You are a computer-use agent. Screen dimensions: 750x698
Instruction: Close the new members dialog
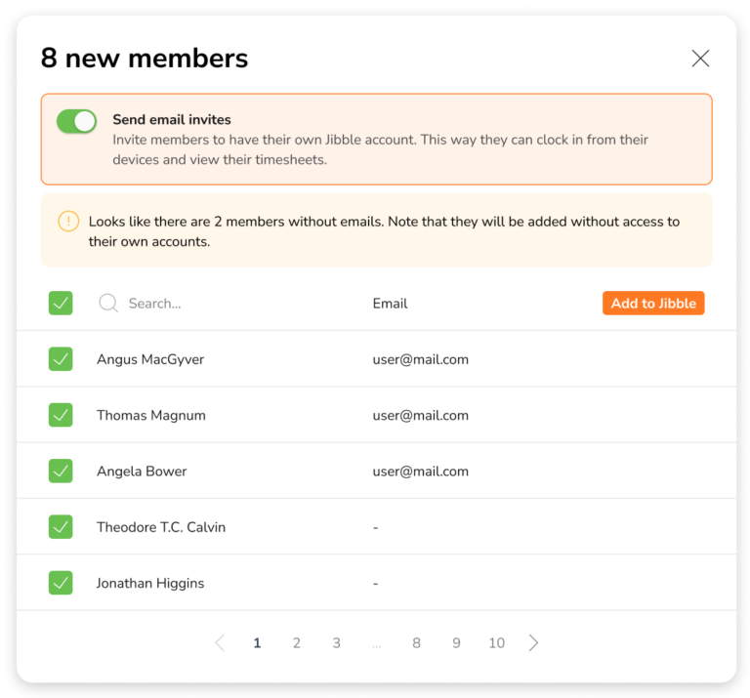700,59
